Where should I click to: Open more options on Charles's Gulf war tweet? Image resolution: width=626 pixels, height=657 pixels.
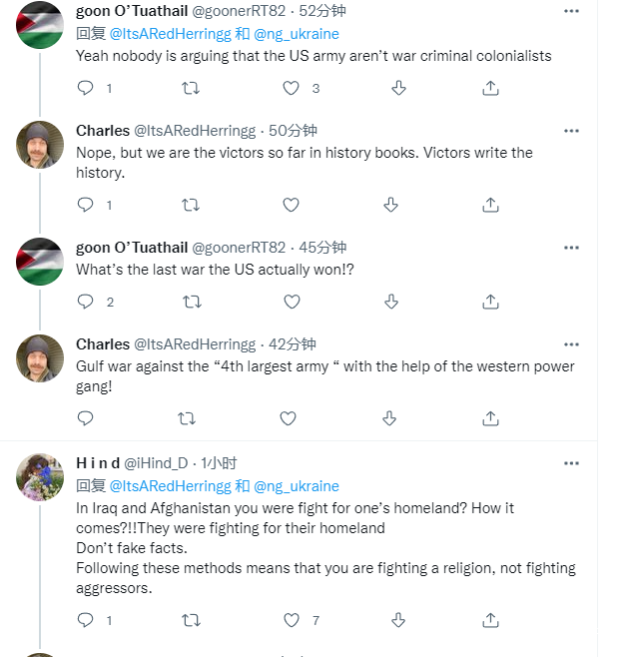click(571, 344)
